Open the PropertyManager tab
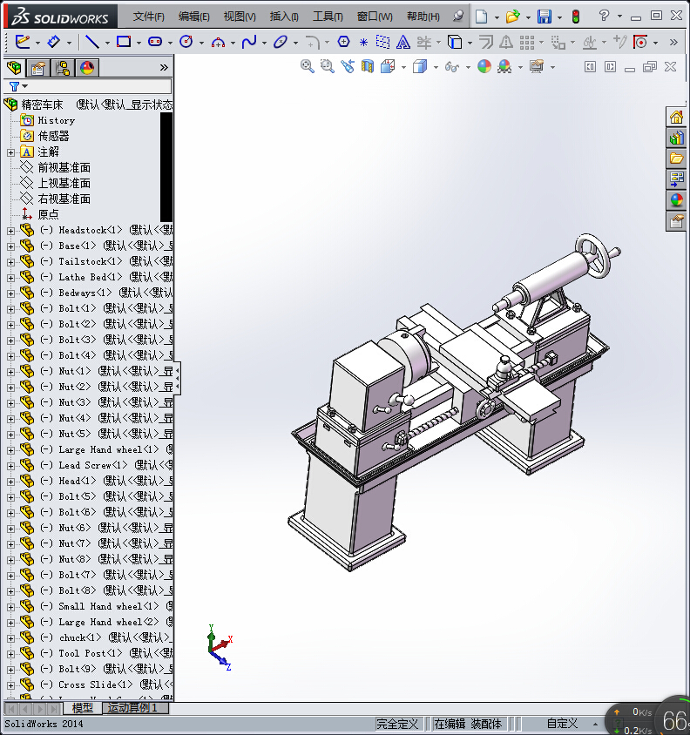Viewport: 690px width, 735px height. tap(38, 68)
